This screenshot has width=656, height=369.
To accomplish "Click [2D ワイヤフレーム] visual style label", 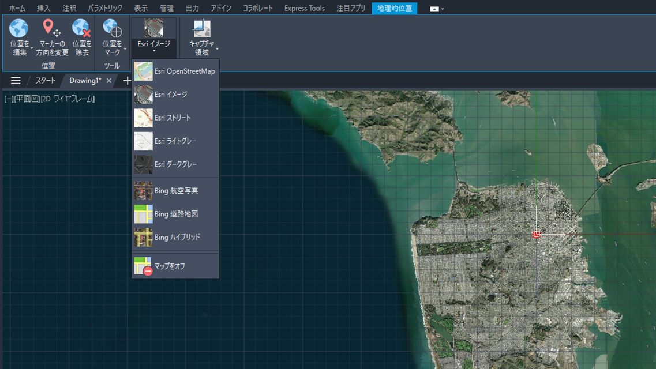I will point(68,99).
